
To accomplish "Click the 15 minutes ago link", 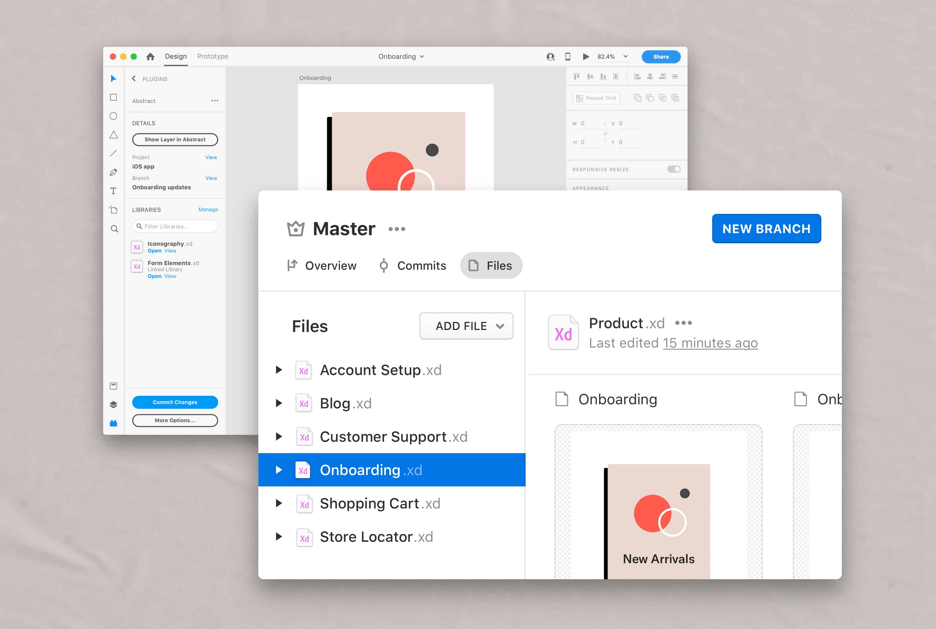I will pyautogui.click(x=710, y=343).
